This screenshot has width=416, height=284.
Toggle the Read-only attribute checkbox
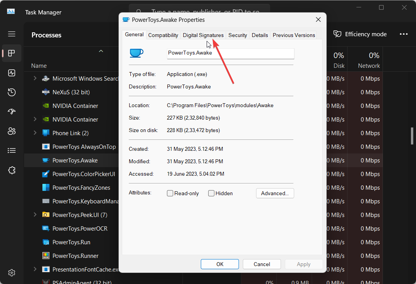[170, 193]
